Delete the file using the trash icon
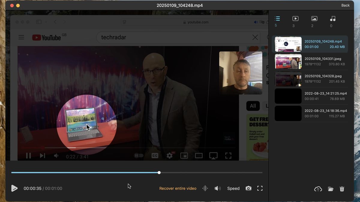Screen dimensions: 360x202 (342, 189)
